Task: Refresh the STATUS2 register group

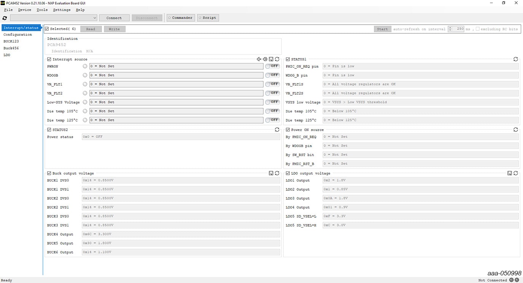Action: (x=277, y=130)
